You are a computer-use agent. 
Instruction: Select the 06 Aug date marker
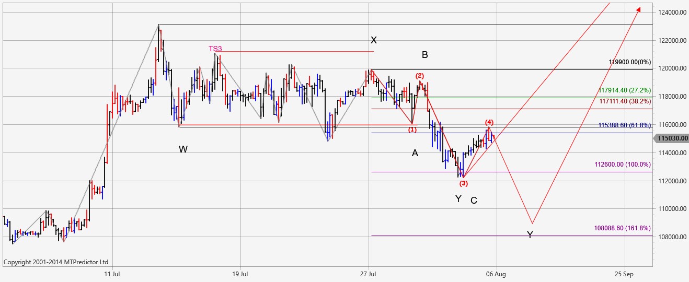point(496,274)
